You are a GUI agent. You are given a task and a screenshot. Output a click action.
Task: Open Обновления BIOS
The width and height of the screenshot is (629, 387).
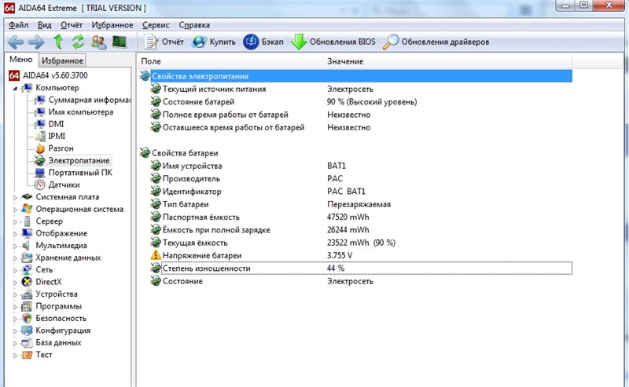coord(333,42)
